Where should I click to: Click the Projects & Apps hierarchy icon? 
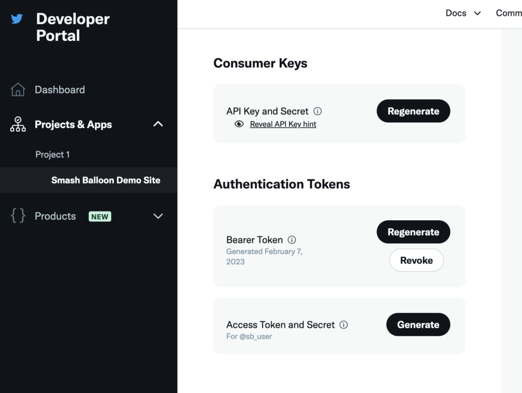pos(17,124)
